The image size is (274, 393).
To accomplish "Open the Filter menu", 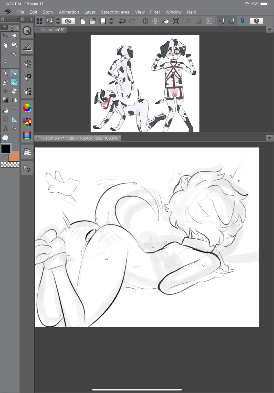I will click(x=155, y=12).
